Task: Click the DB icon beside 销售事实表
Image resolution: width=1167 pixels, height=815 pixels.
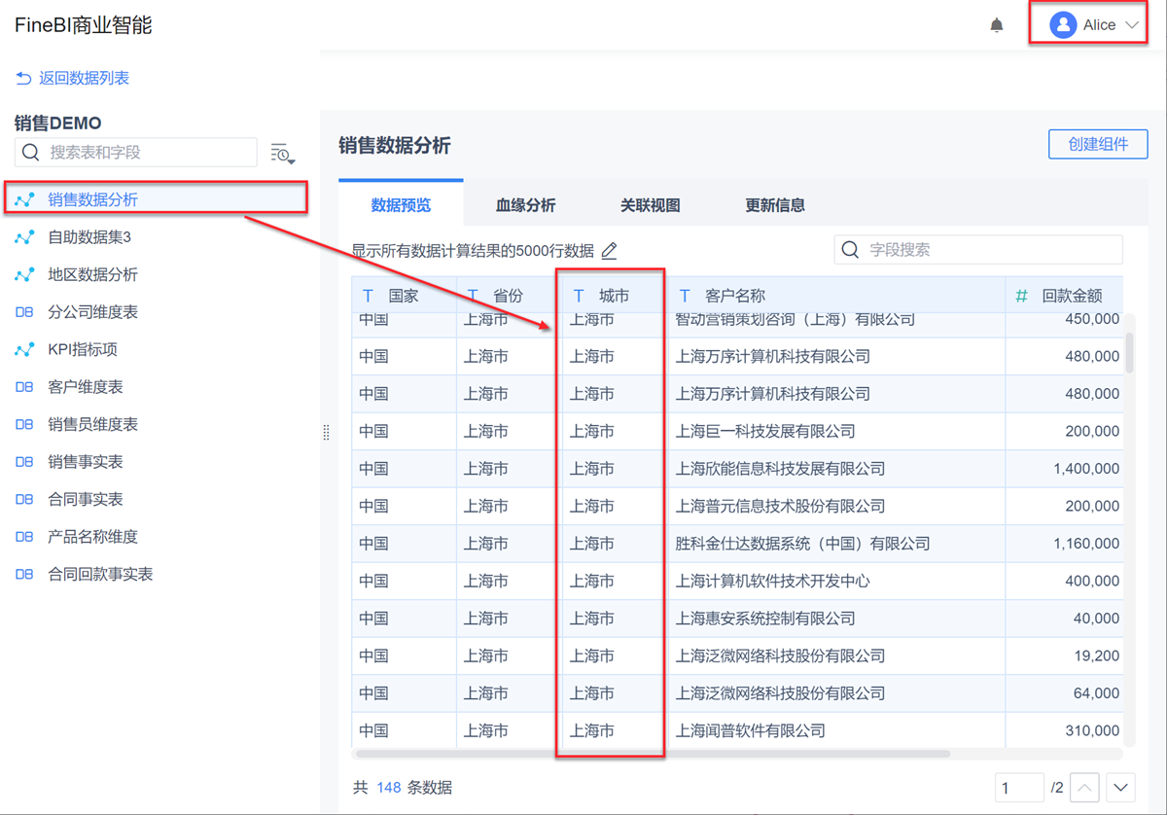Action: (24, 462)
